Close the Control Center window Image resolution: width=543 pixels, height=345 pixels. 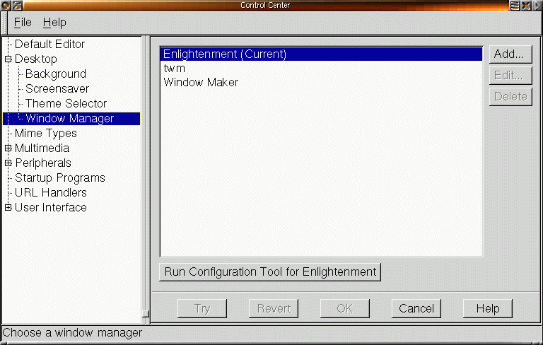526,5
